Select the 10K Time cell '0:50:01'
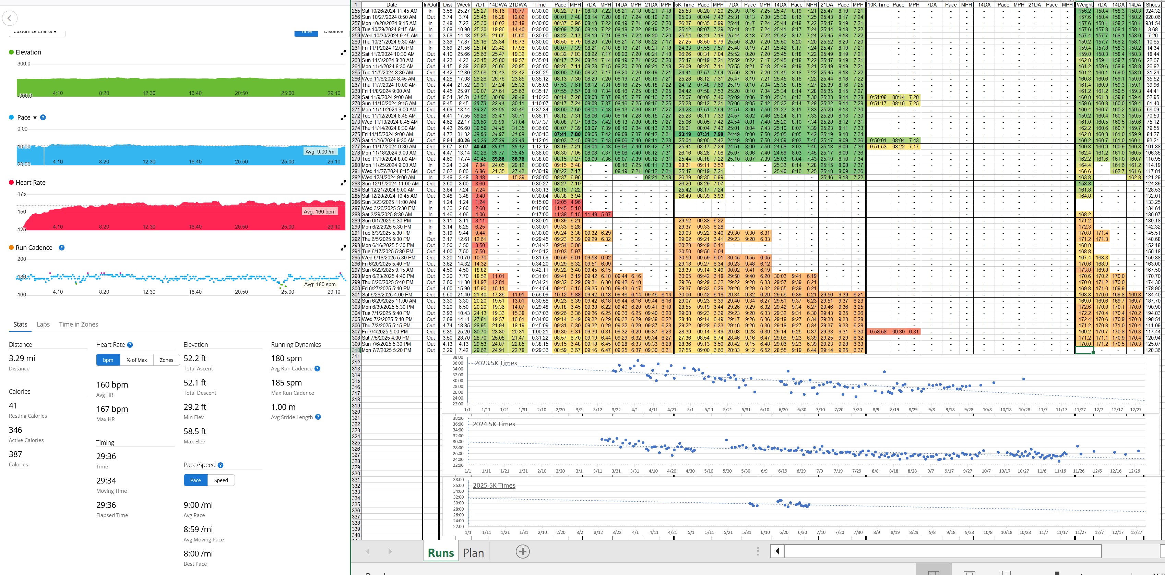Image resolution: width=1165 pixels, height=575 pixels. (x=878, y=140)
